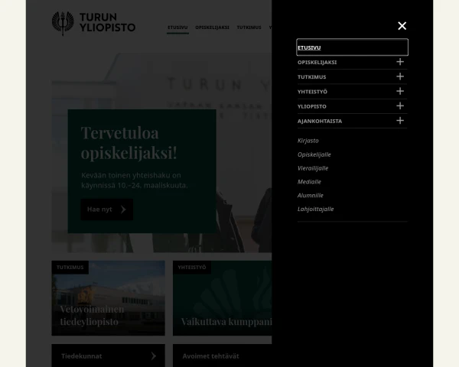Expand the Opiskelijaksi submenu plus icon
This screenshot has height=367, width=459.
point(399,62)
